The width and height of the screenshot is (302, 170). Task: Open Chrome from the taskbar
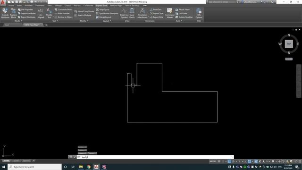click(89, 167)
